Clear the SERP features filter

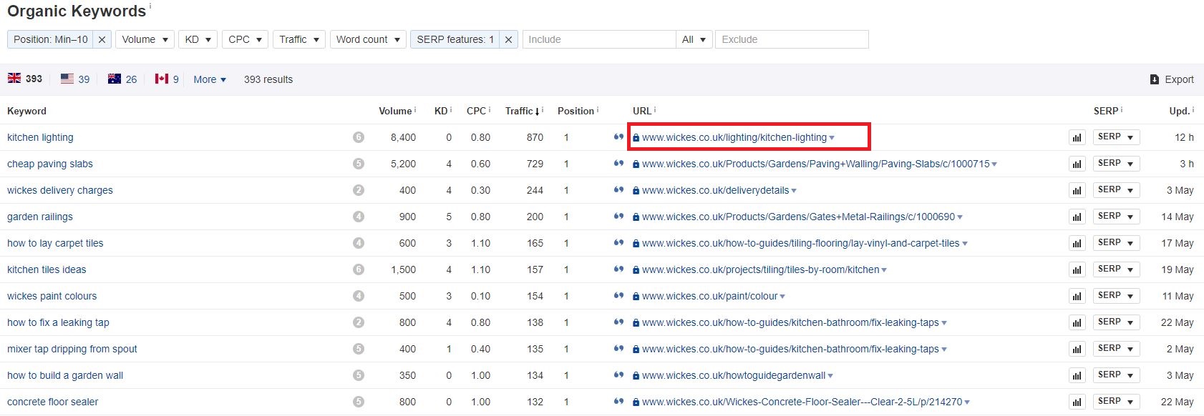[508, 39]
